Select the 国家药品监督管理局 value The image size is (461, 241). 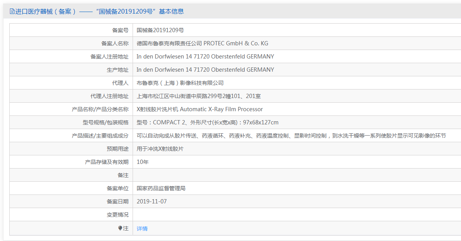[x=161, y=188]
